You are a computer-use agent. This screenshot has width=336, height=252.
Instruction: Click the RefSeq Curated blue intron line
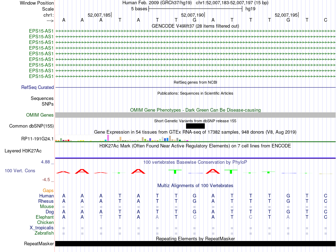point(195,87)
